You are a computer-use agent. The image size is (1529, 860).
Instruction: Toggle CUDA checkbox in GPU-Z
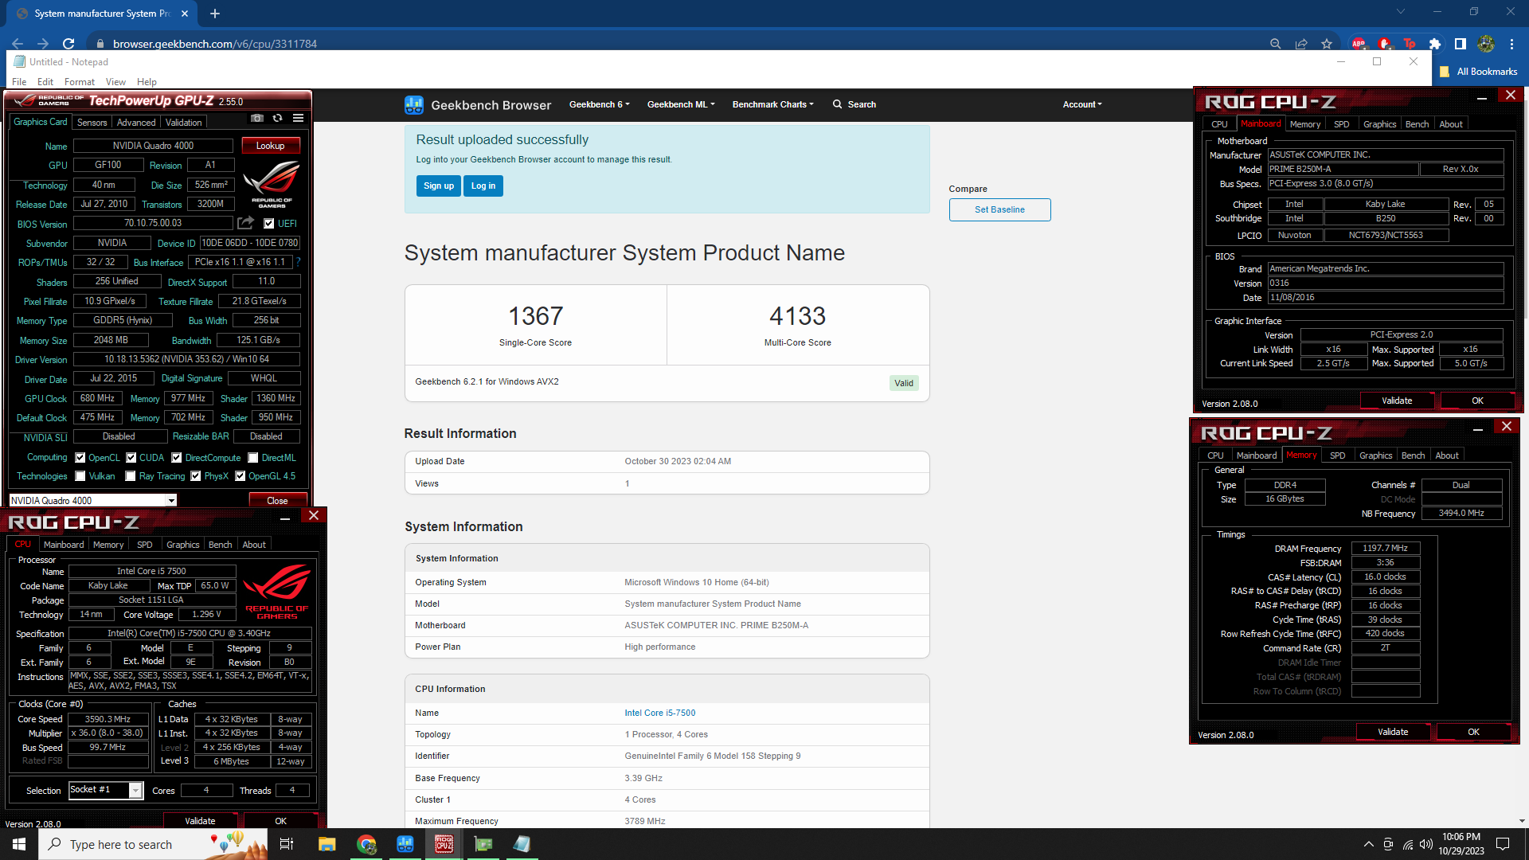[x=131, y=458]
